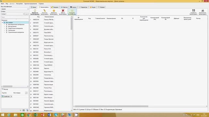Image resolution: width=209 pixels, height=117 pixels.
Task: Open the 'Вид' menu
Action: point(7,4)
